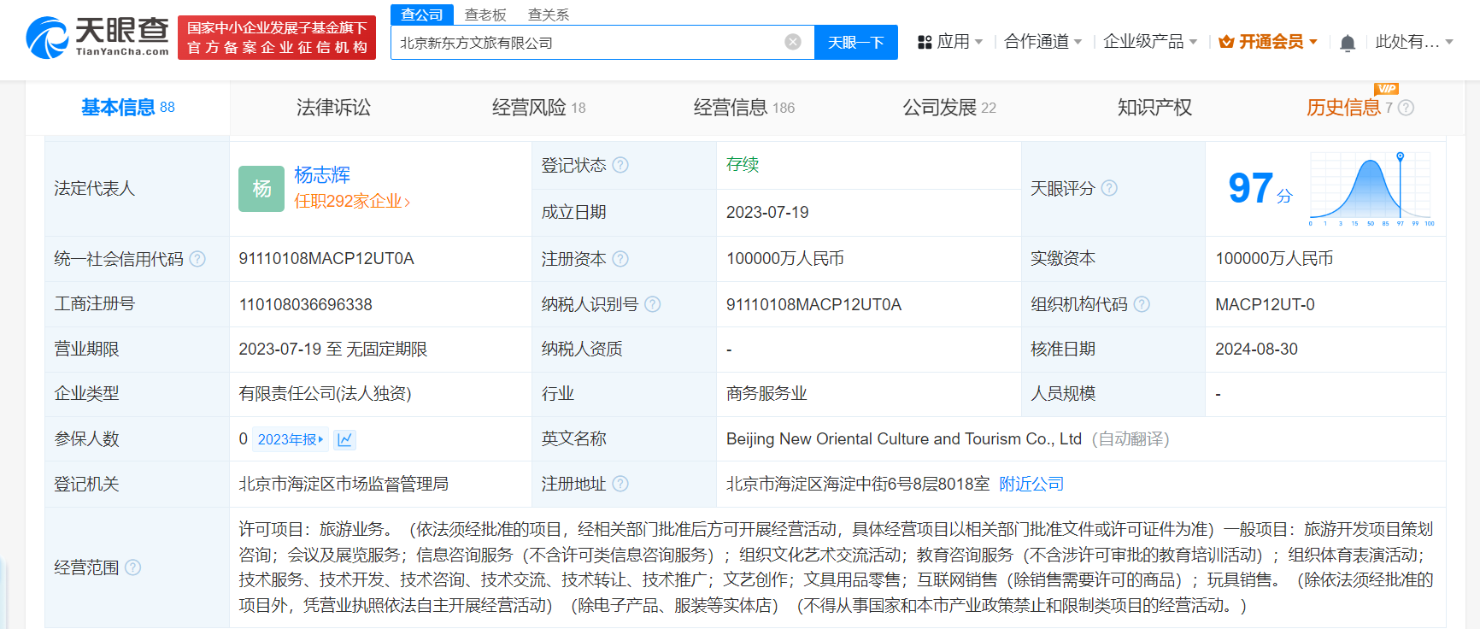Switch to the 查公司 search tab
1480x629 pixels.
click(422, 15)
